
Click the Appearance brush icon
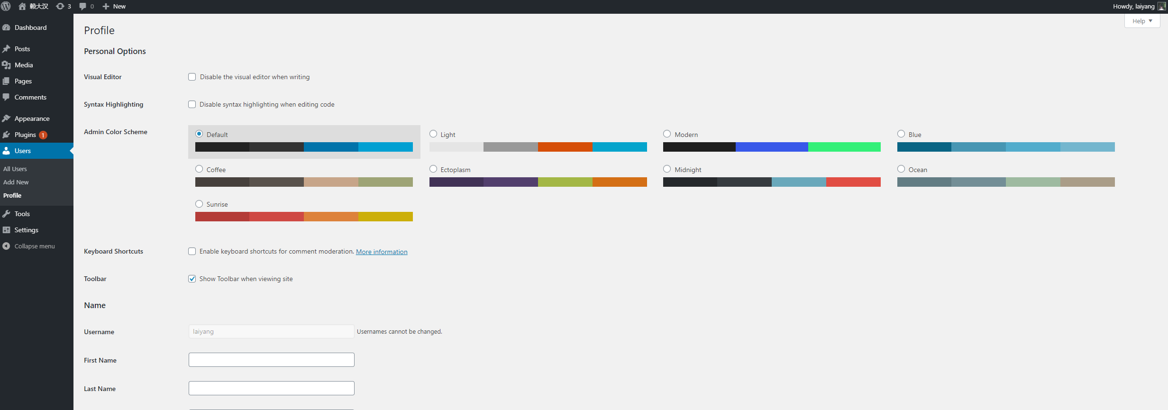click(x=6, y=118)
